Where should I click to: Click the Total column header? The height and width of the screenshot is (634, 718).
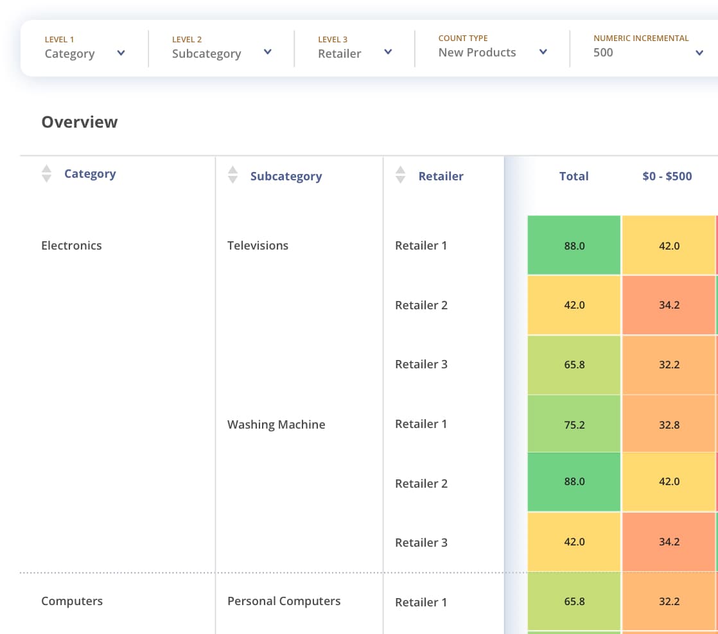(x=574, y=176)
